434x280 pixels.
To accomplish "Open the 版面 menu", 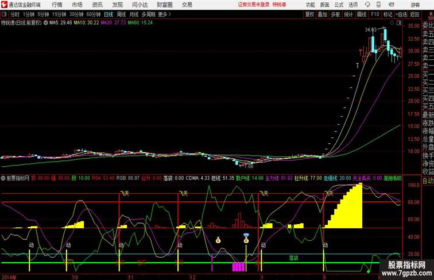I will pos(324,5).
